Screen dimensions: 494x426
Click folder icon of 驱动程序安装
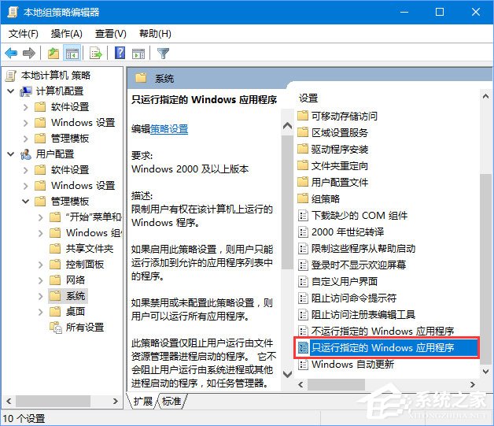click(x=303, y=149)
